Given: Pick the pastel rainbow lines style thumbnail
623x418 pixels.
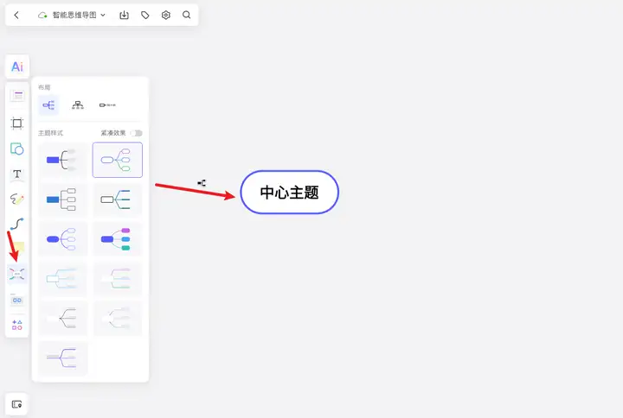Looking at the screenshot, I should pyautogui.click(x=117, y=279).
